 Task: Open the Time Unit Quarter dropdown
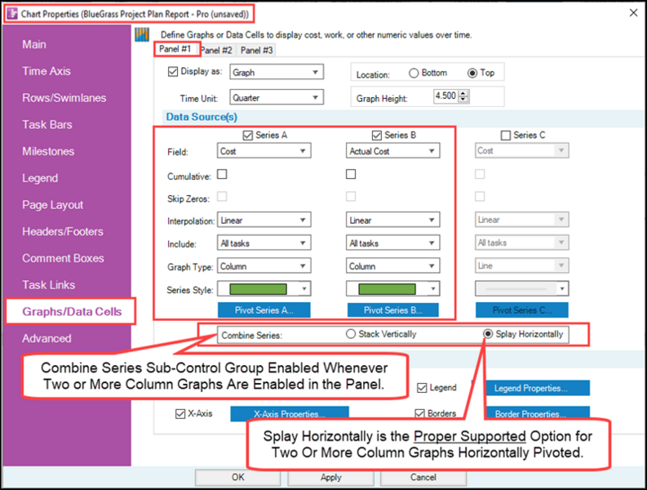click(277, 98)
